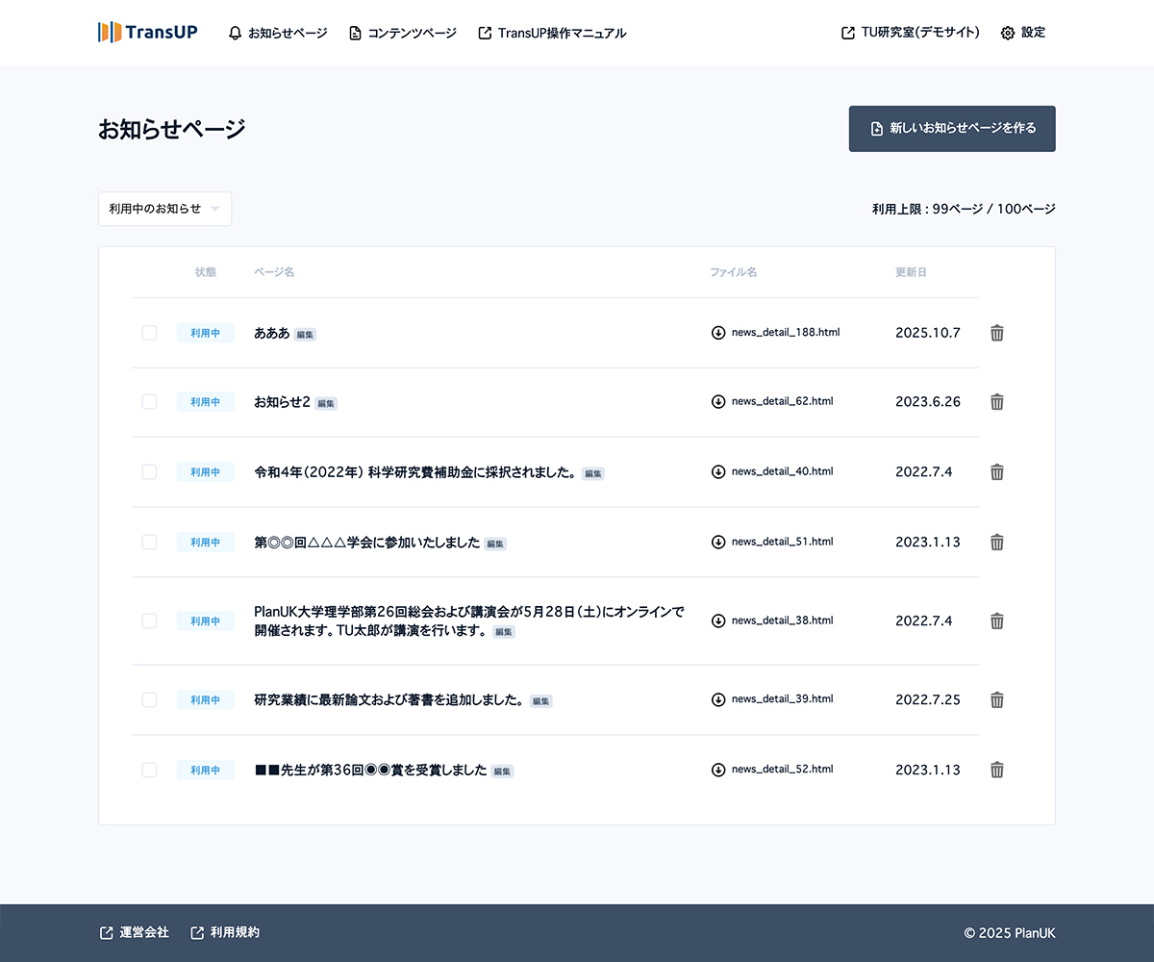Tick the checkbox for ■■先生 award row
This screenshot has width=1154, height=962.
click(x=149, y=770)
